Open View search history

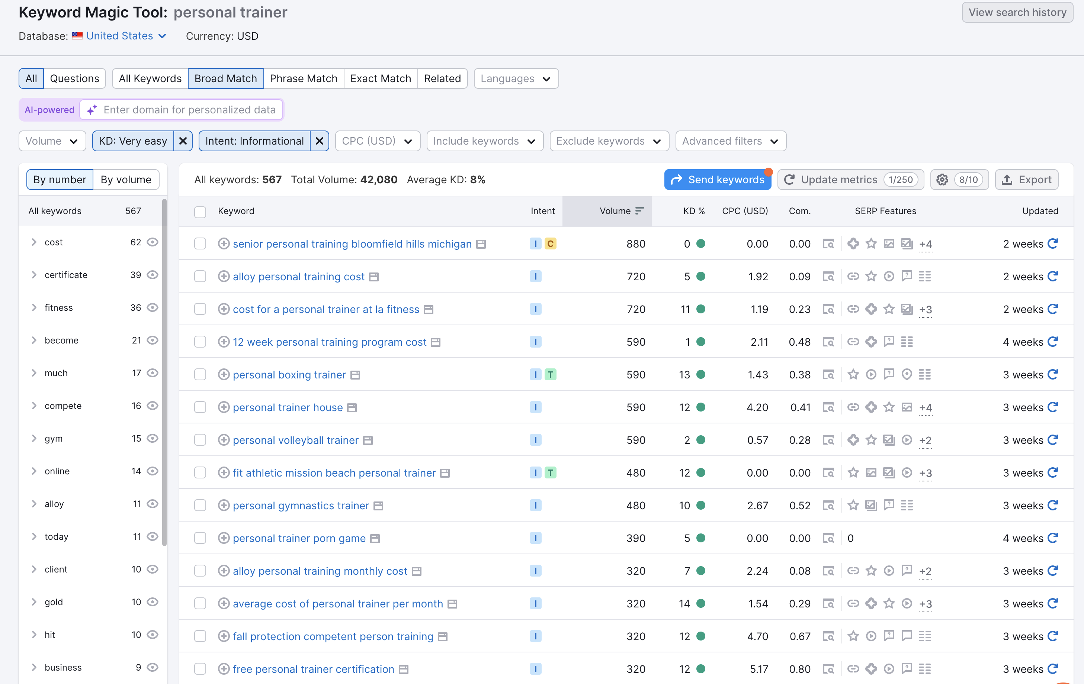[1017, 12]
